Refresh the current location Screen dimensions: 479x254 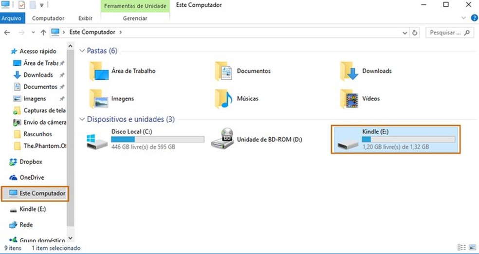pos(415,33)
